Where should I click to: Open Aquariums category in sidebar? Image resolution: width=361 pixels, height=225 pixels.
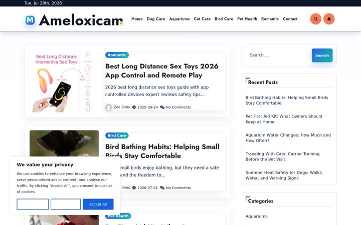(256, 216)
